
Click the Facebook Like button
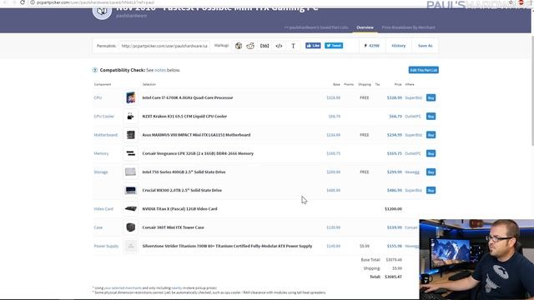tap(313, 46)
